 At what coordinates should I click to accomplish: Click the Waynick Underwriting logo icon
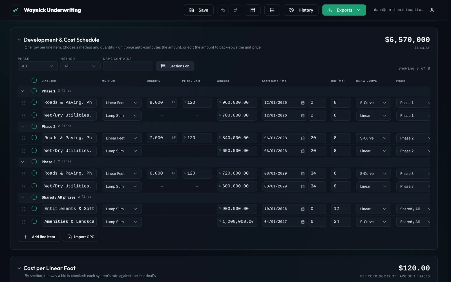[x=16, y=10]
